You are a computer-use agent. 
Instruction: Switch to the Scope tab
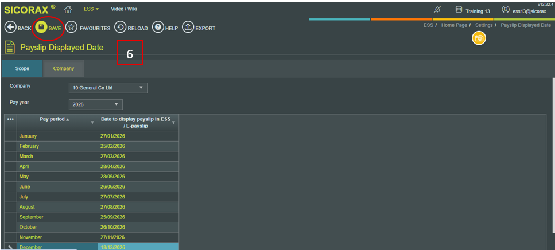[x=22, y=68]
